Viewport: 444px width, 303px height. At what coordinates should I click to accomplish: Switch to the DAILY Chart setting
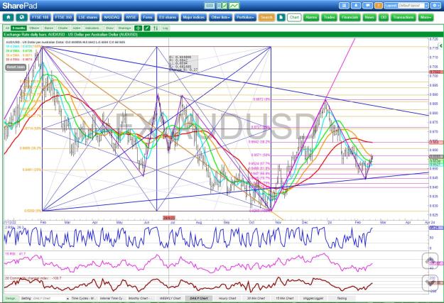click(x=199, y=298)
